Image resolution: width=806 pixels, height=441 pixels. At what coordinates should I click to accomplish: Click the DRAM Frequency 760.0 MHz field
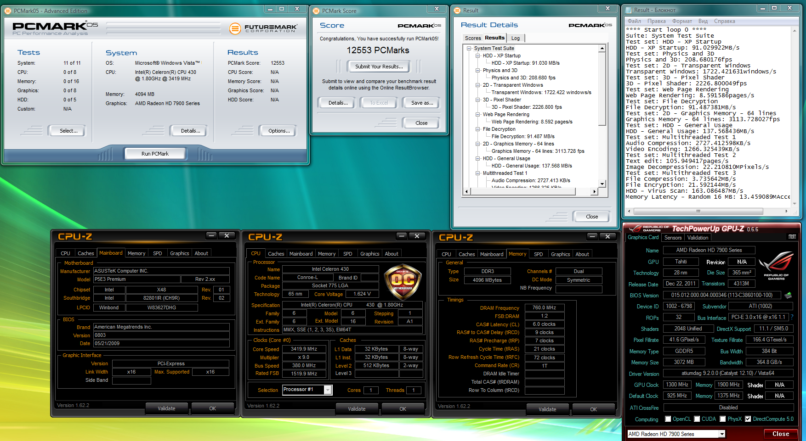coord(544,307)
